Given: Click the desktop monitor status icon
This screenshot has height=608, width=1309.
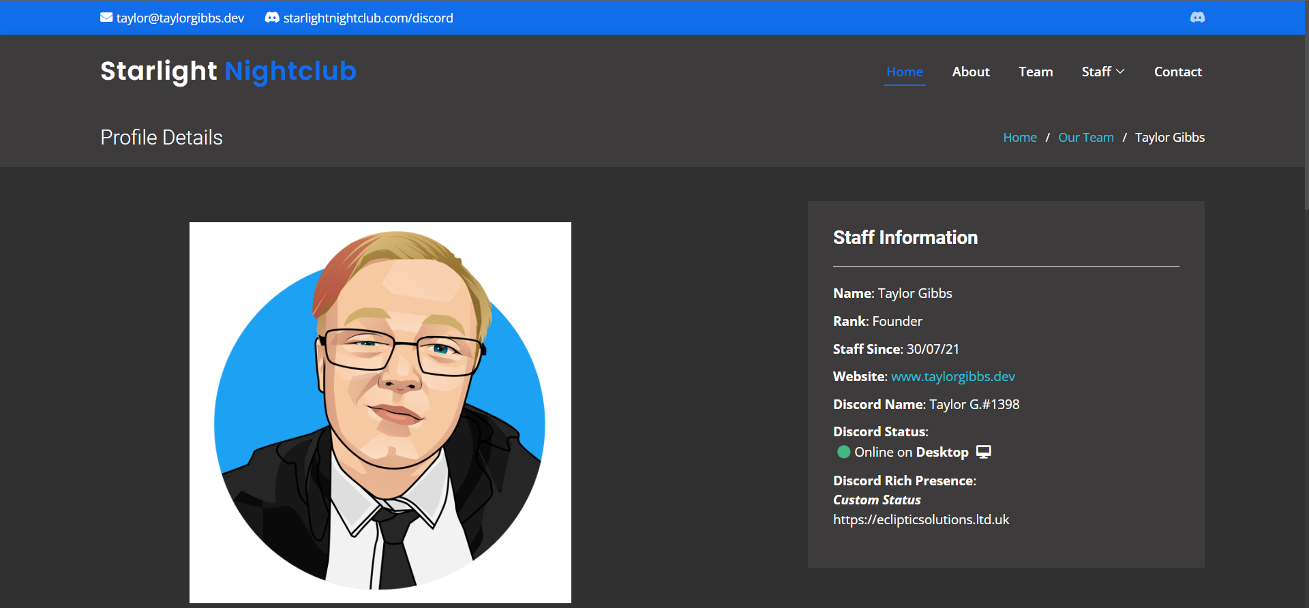Looking at the screenshot, I should pos(983,452).
